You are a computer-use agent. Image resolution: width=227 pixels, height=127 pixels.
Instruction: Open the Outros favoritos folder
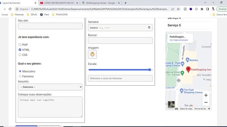pyautogui.click(x=220, y=14)
